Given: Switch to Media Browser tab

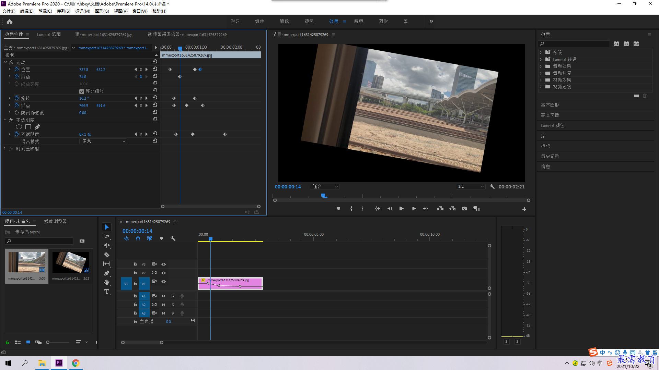Looking at the screenshot, I should coord(55,221).
